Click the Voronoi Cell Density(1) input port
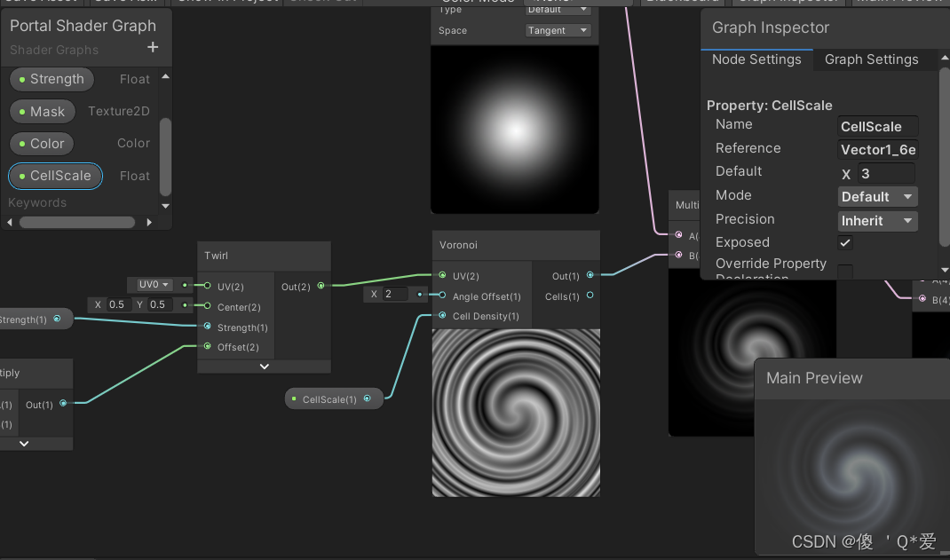Screen dimensions: 950x560 click(x=442, y=315)
